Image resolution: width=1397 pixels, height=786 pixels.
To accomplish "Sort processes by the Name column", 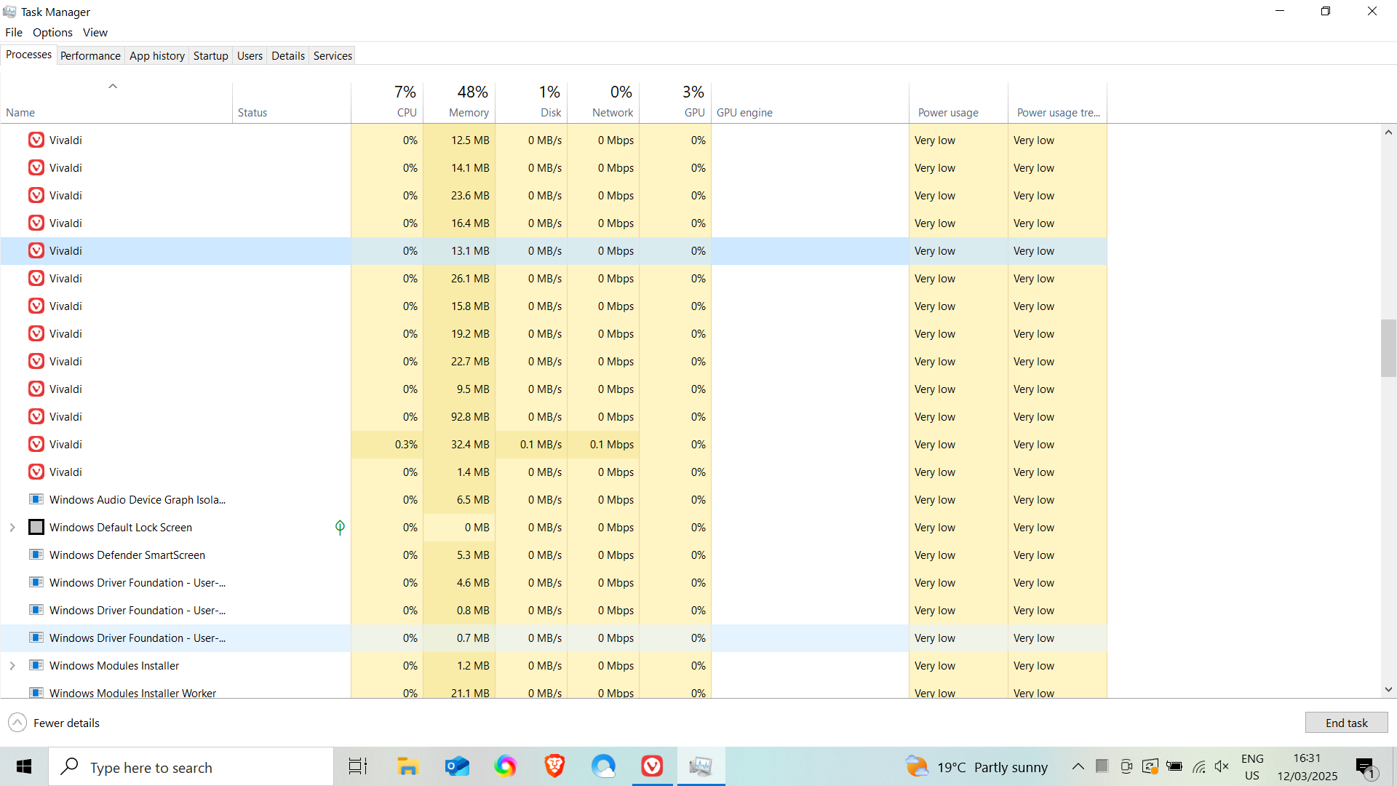I will click(116, 102).
